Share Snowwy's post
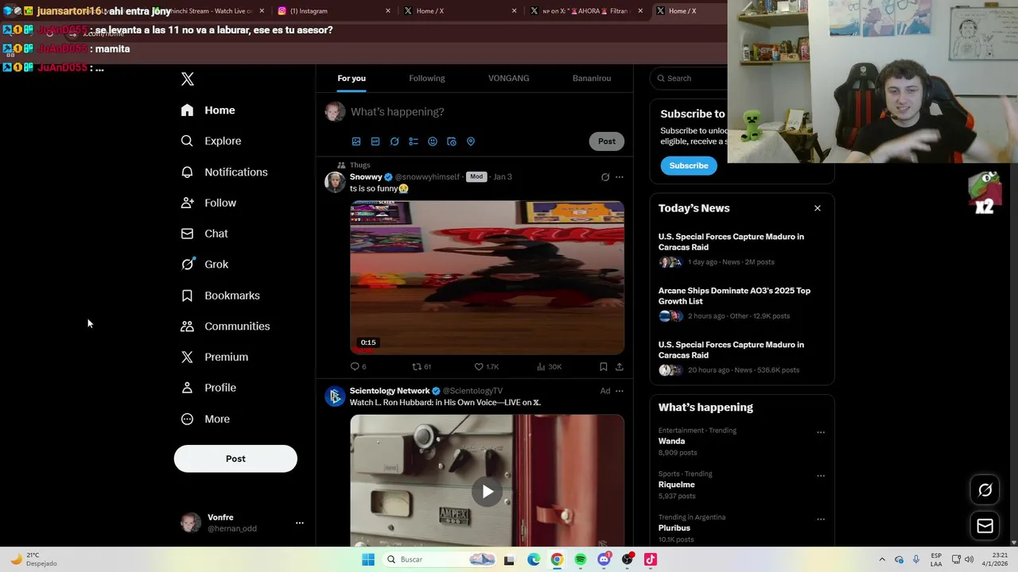The width and height of the screenshot is (1018, 572). [620, 366]
